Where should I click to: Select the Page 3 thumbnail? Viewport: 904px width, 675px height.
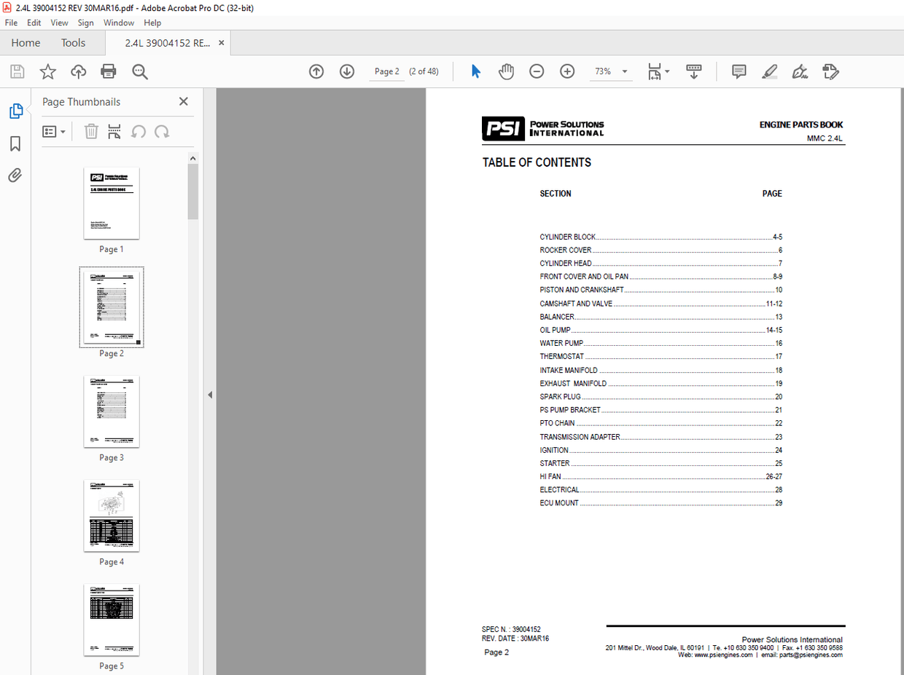(112, 411)
